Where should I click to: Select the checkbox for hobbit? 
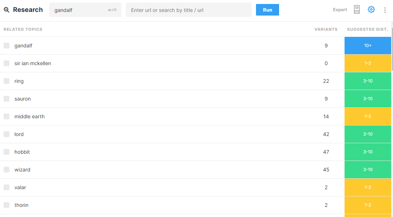[7, 152]
